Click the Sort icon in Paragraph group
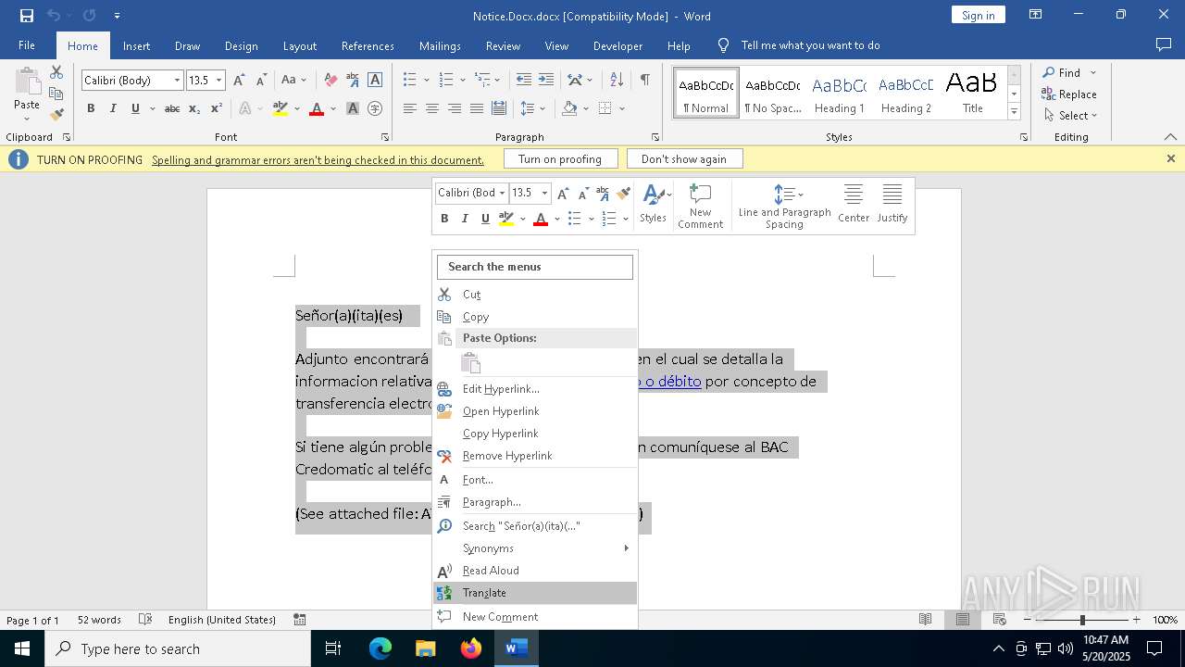Screen dimensions: 1185x667 point(616,81)
